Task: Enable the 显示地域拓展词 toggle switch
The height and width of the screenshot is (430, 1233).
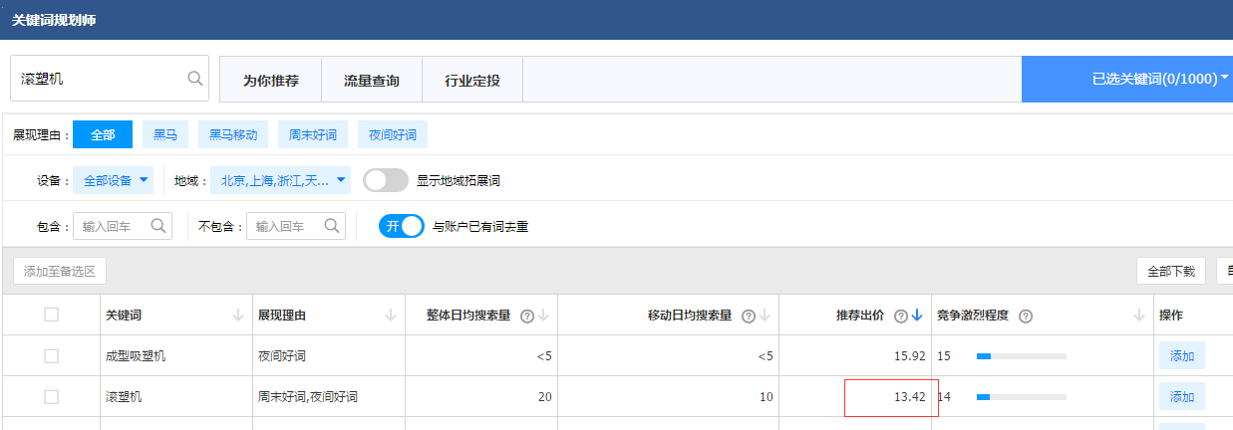Action: coord(386,181)
